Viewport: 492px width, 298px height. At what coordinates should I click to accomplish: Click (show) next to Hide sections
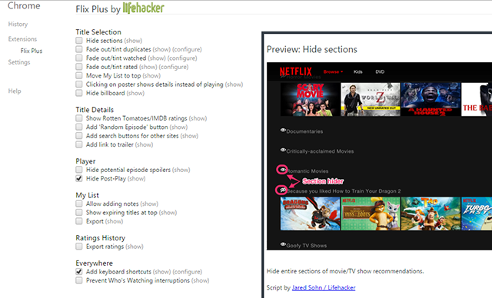tap(133, 41)
